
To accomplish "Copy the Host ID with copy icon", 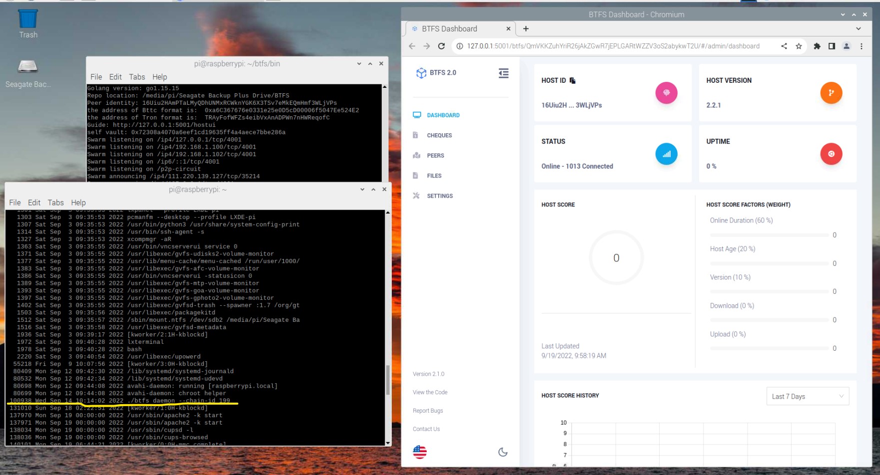I will pos(573,80).
